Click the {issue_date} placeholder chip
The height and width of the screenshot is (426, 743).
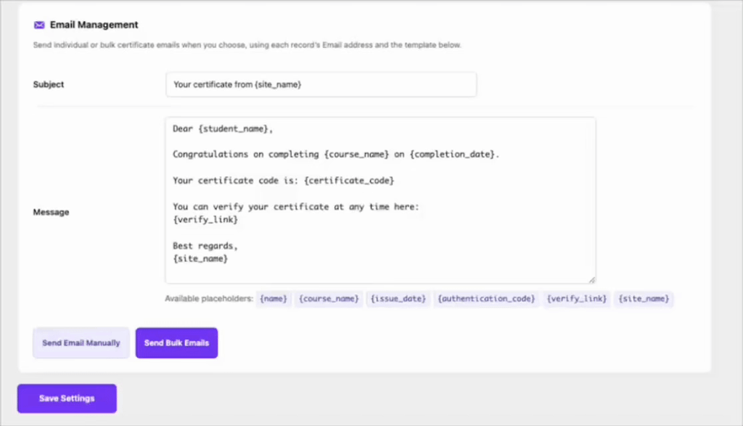(x=398, y=298)
